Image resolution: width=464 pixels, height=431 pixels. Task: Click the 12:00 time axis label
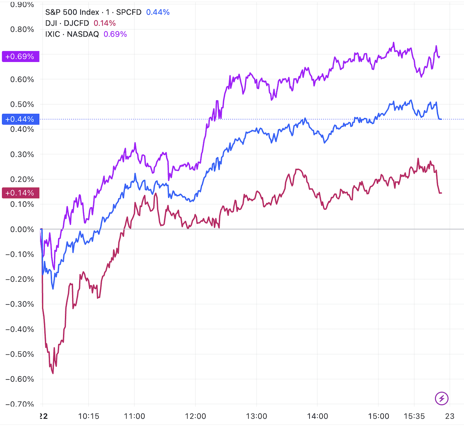(x=195, y=416)
